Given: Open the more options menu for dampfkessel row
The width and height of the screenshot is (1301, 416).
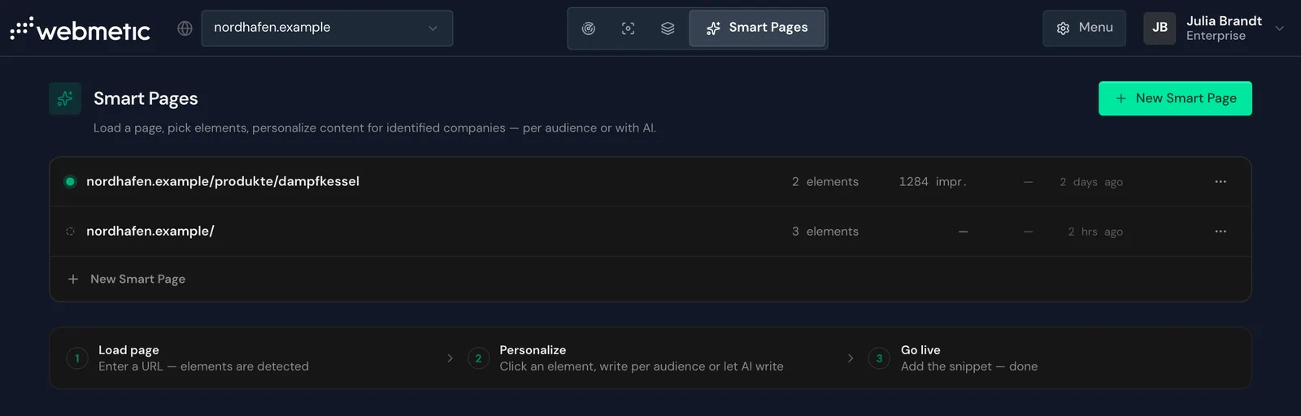Looking at the screenshot, I should point(1221,181).
